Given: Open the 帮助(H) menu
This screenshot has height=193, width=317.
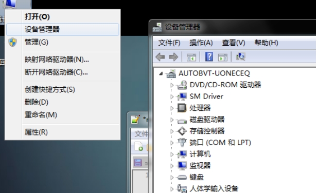Looking at the screenshot, I should click(x=267, y=43).
